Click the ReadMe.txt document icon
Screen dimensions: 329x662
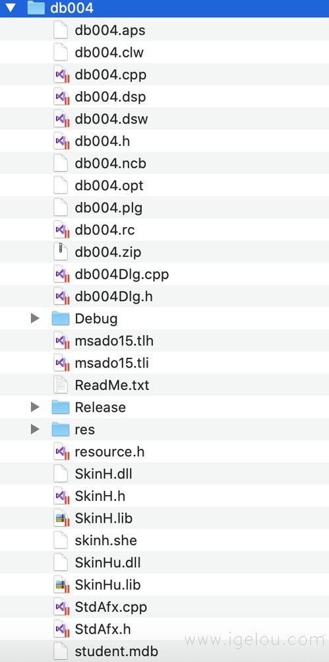(x=61, y=385)
